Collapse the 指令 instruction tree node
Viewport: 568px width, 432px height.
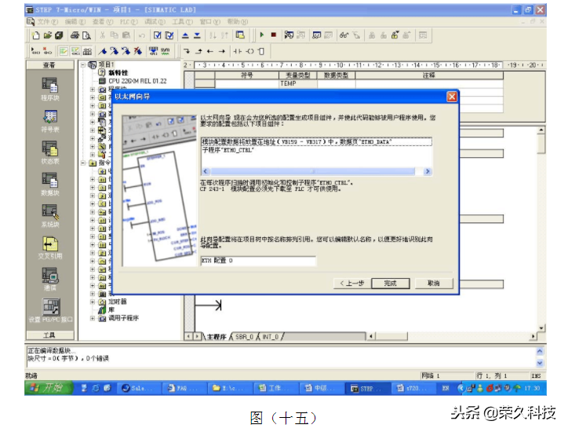pyautogui.click(x=84, y=163)
